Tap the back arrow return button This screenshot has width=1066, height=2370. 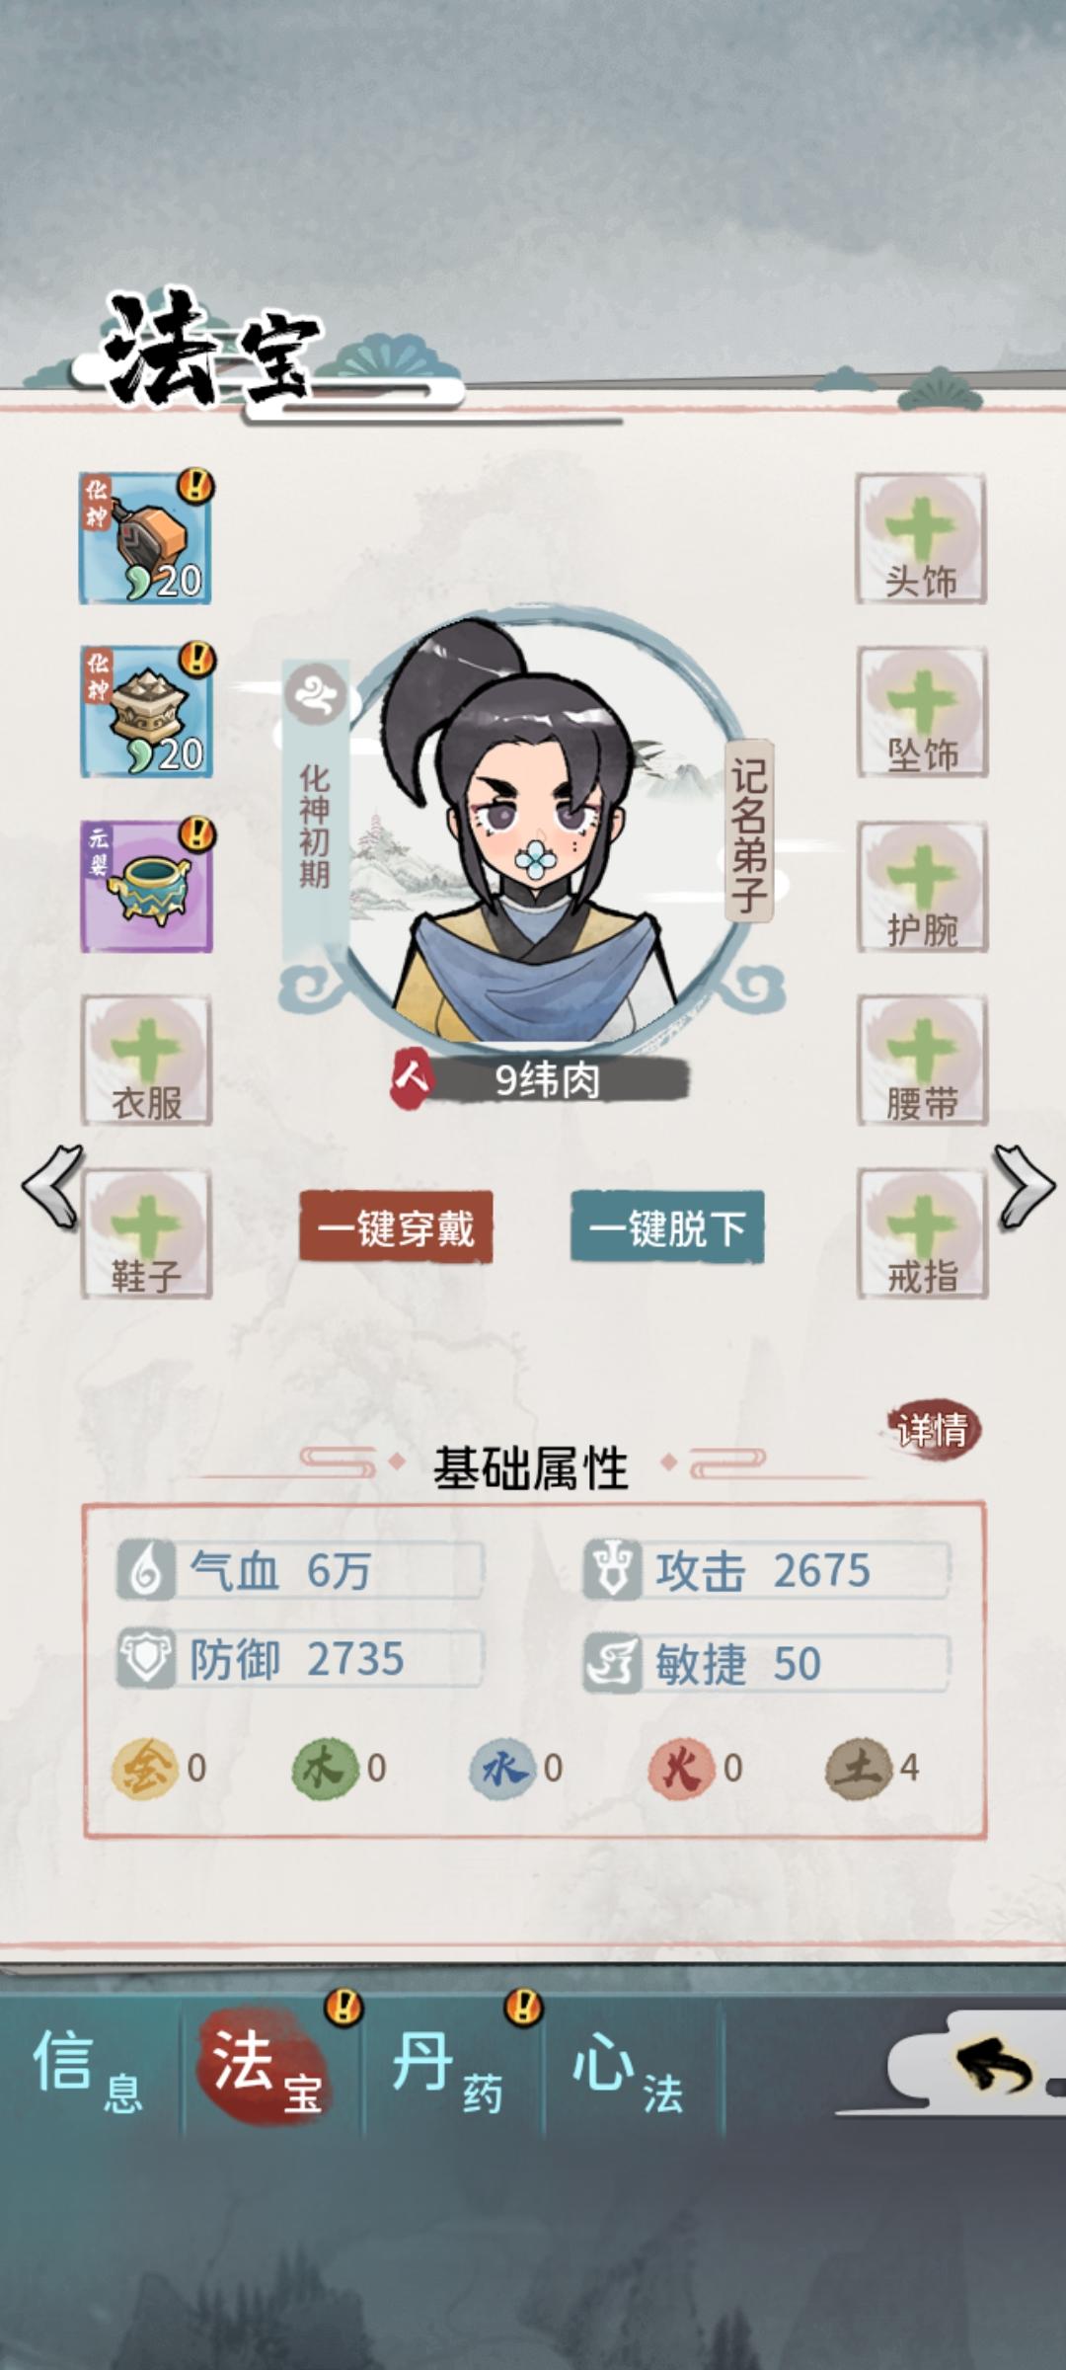[992, 2066]
